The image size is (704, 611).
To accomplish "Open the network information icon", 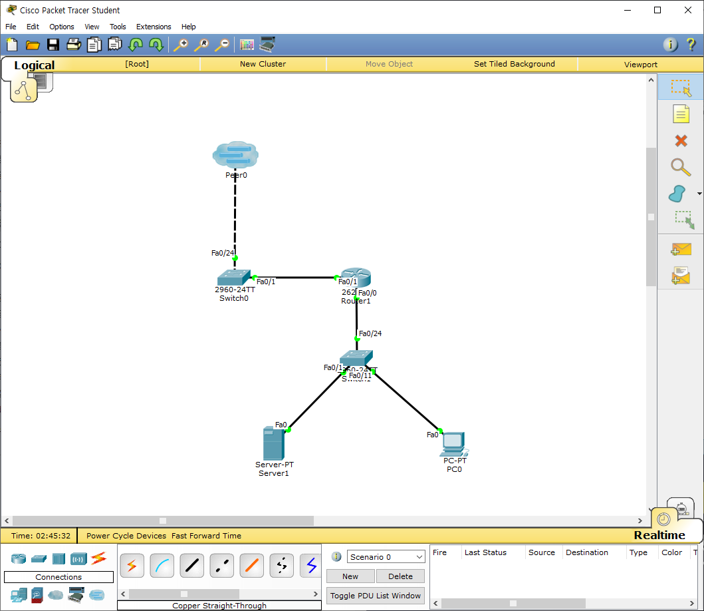I will [670, 45].
